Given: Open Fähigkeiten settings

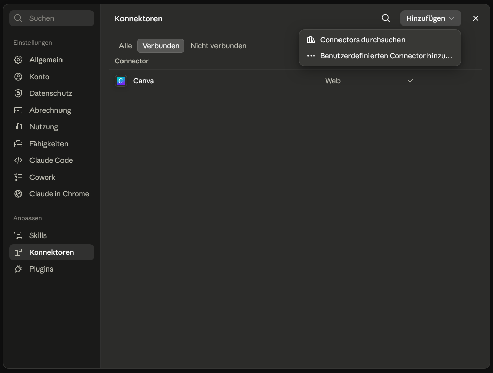Looking at the screenshot, I should point(51,144).
